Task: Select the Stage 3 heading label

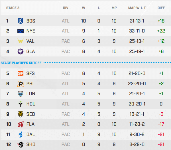Action: point(13,8)
